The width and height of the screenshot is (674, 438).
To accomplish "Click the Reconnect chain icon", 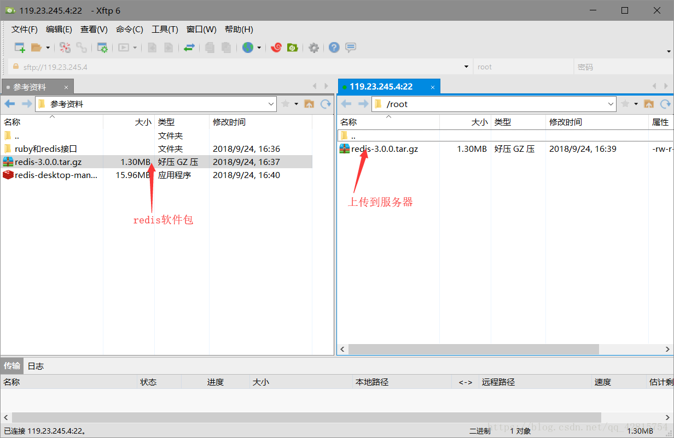I will [82, 48].
